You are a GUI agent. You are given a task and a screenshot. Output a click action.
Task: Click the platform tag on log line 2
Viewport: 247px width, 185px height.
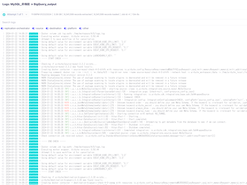click(x=34, y=36)
